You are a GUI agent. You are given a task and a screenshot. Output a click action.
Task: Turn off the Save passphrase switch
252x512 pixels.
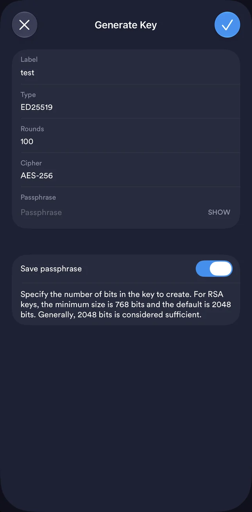[214, 269]
